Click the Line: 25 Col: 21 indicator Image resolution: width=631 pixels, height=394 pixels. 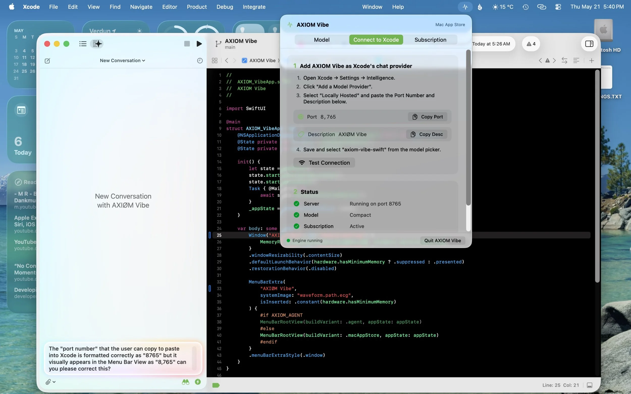560,385
